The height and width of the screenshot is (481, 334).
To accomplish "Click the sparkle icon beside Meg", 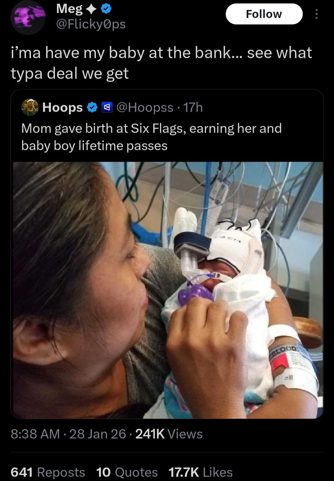I will [91, 10].
